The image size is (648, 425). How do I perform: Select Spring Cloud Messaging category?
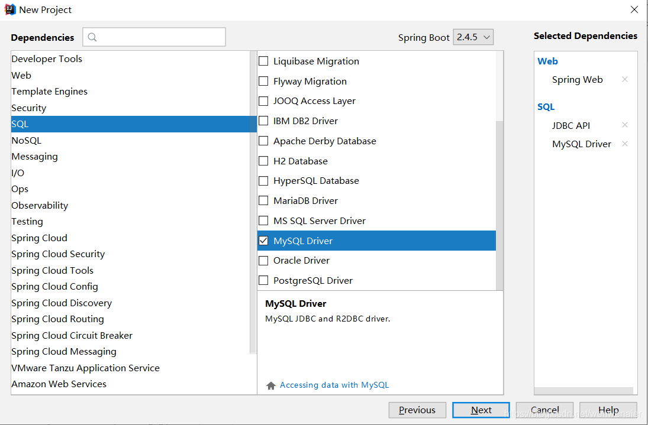pyautogui.click(x=130, y=352)
